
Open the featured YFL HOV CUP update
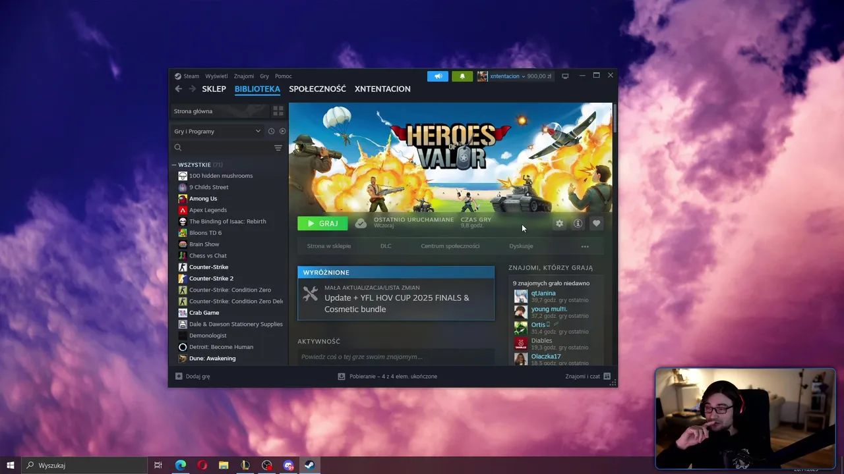click(x=396, y=294)
